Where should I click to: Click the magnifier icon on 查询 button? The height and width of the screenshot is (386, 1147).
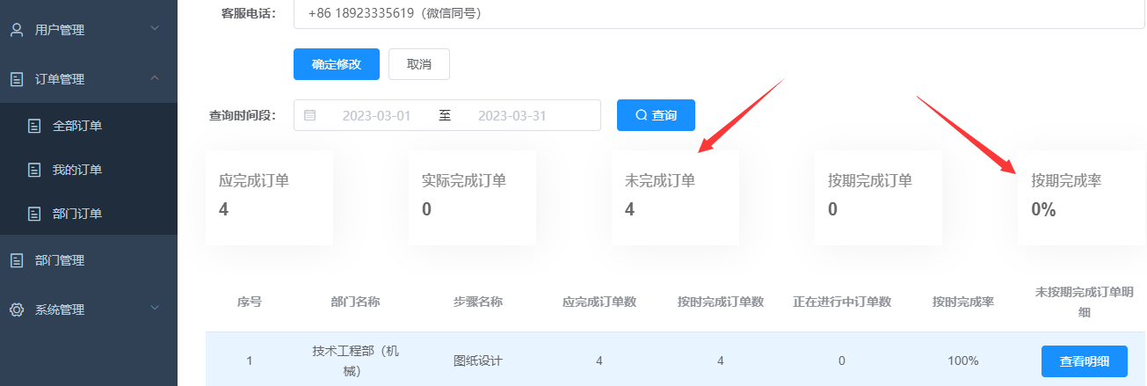[x=642, y=115]
